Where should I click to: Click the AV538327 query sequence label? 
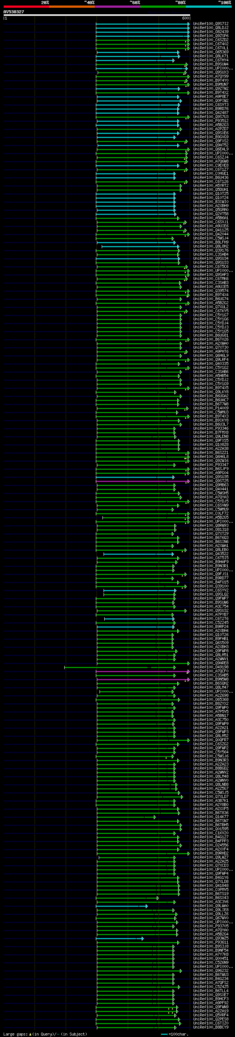[14, 12]
